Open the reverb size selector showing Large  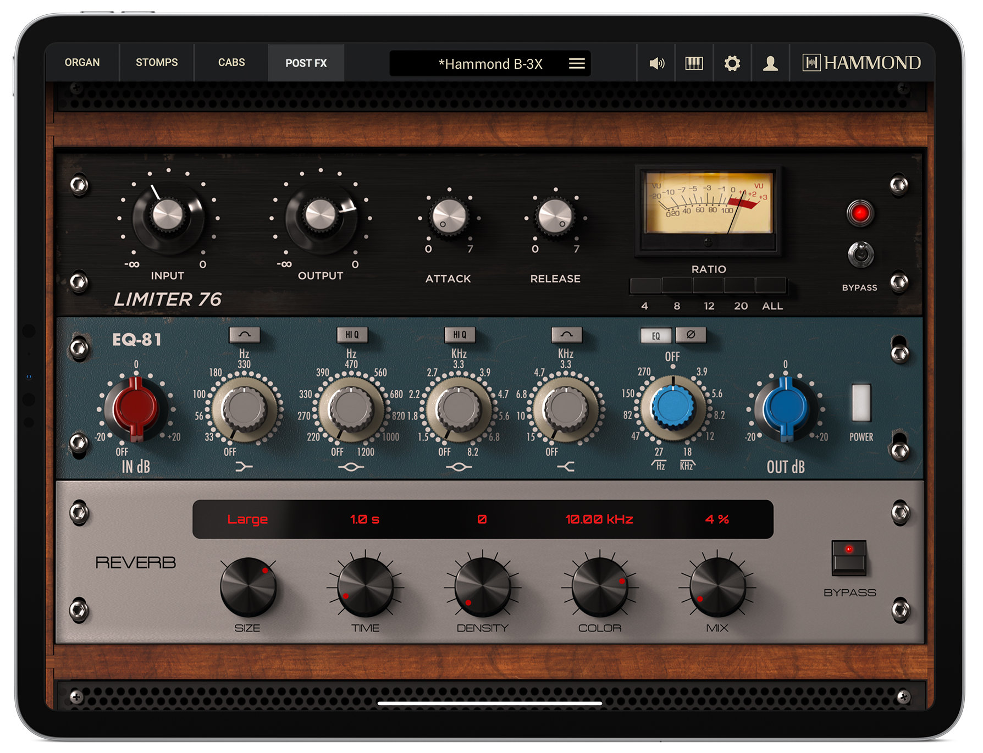pos(248,518)
